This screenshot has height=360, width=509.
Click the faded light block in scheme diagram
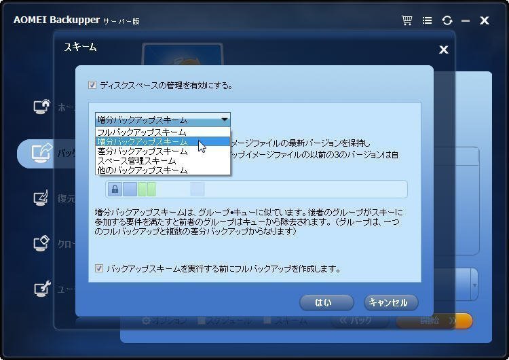point(197,189)
